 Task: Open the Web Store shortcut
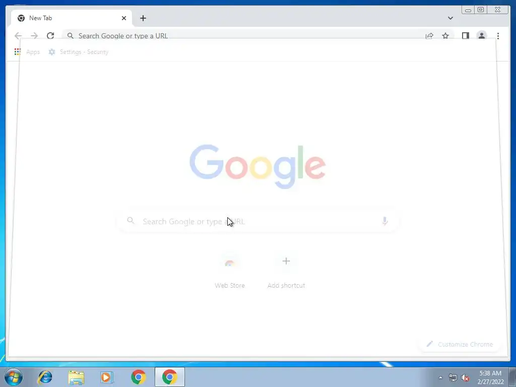pyautogui.click(x=230, y=272)
